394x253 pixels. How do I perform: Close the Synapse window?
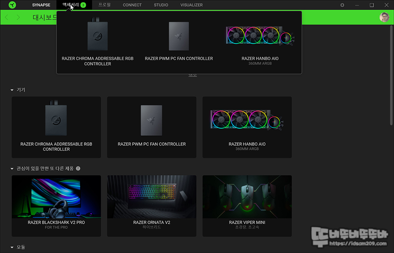pos(387,5)
